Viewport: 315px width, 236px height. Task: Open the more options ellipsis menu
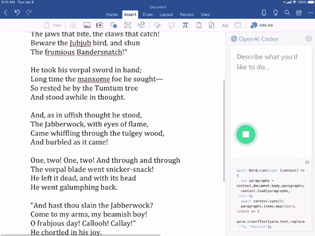310,13
